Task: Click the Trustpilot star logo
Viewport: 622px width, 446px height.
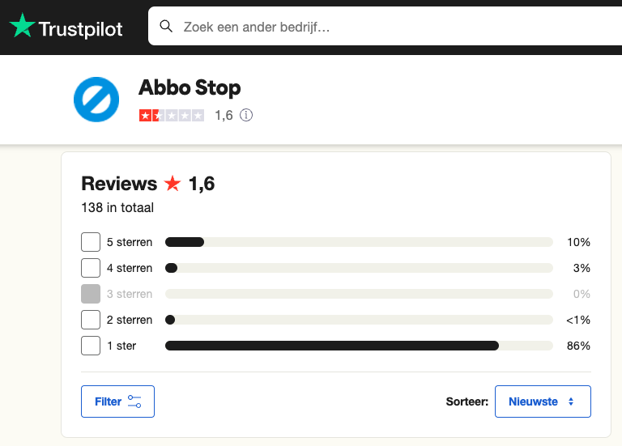Action: [22, 27]
